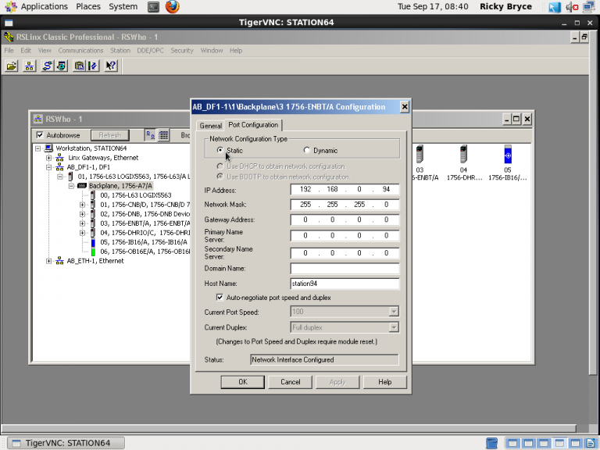Select 02, 1756-DNB tree item

tap(145, 214)
